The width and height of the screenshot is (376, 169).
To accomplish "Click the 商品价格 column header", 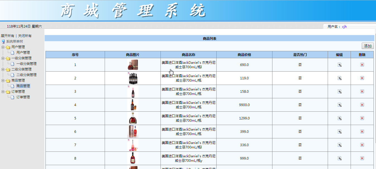I will coord(244,55).
